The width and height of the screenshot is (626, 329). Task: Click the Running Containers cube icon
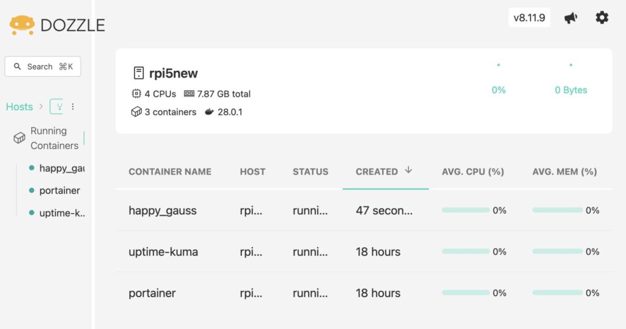pyautogui.click(x=19, y=138)
